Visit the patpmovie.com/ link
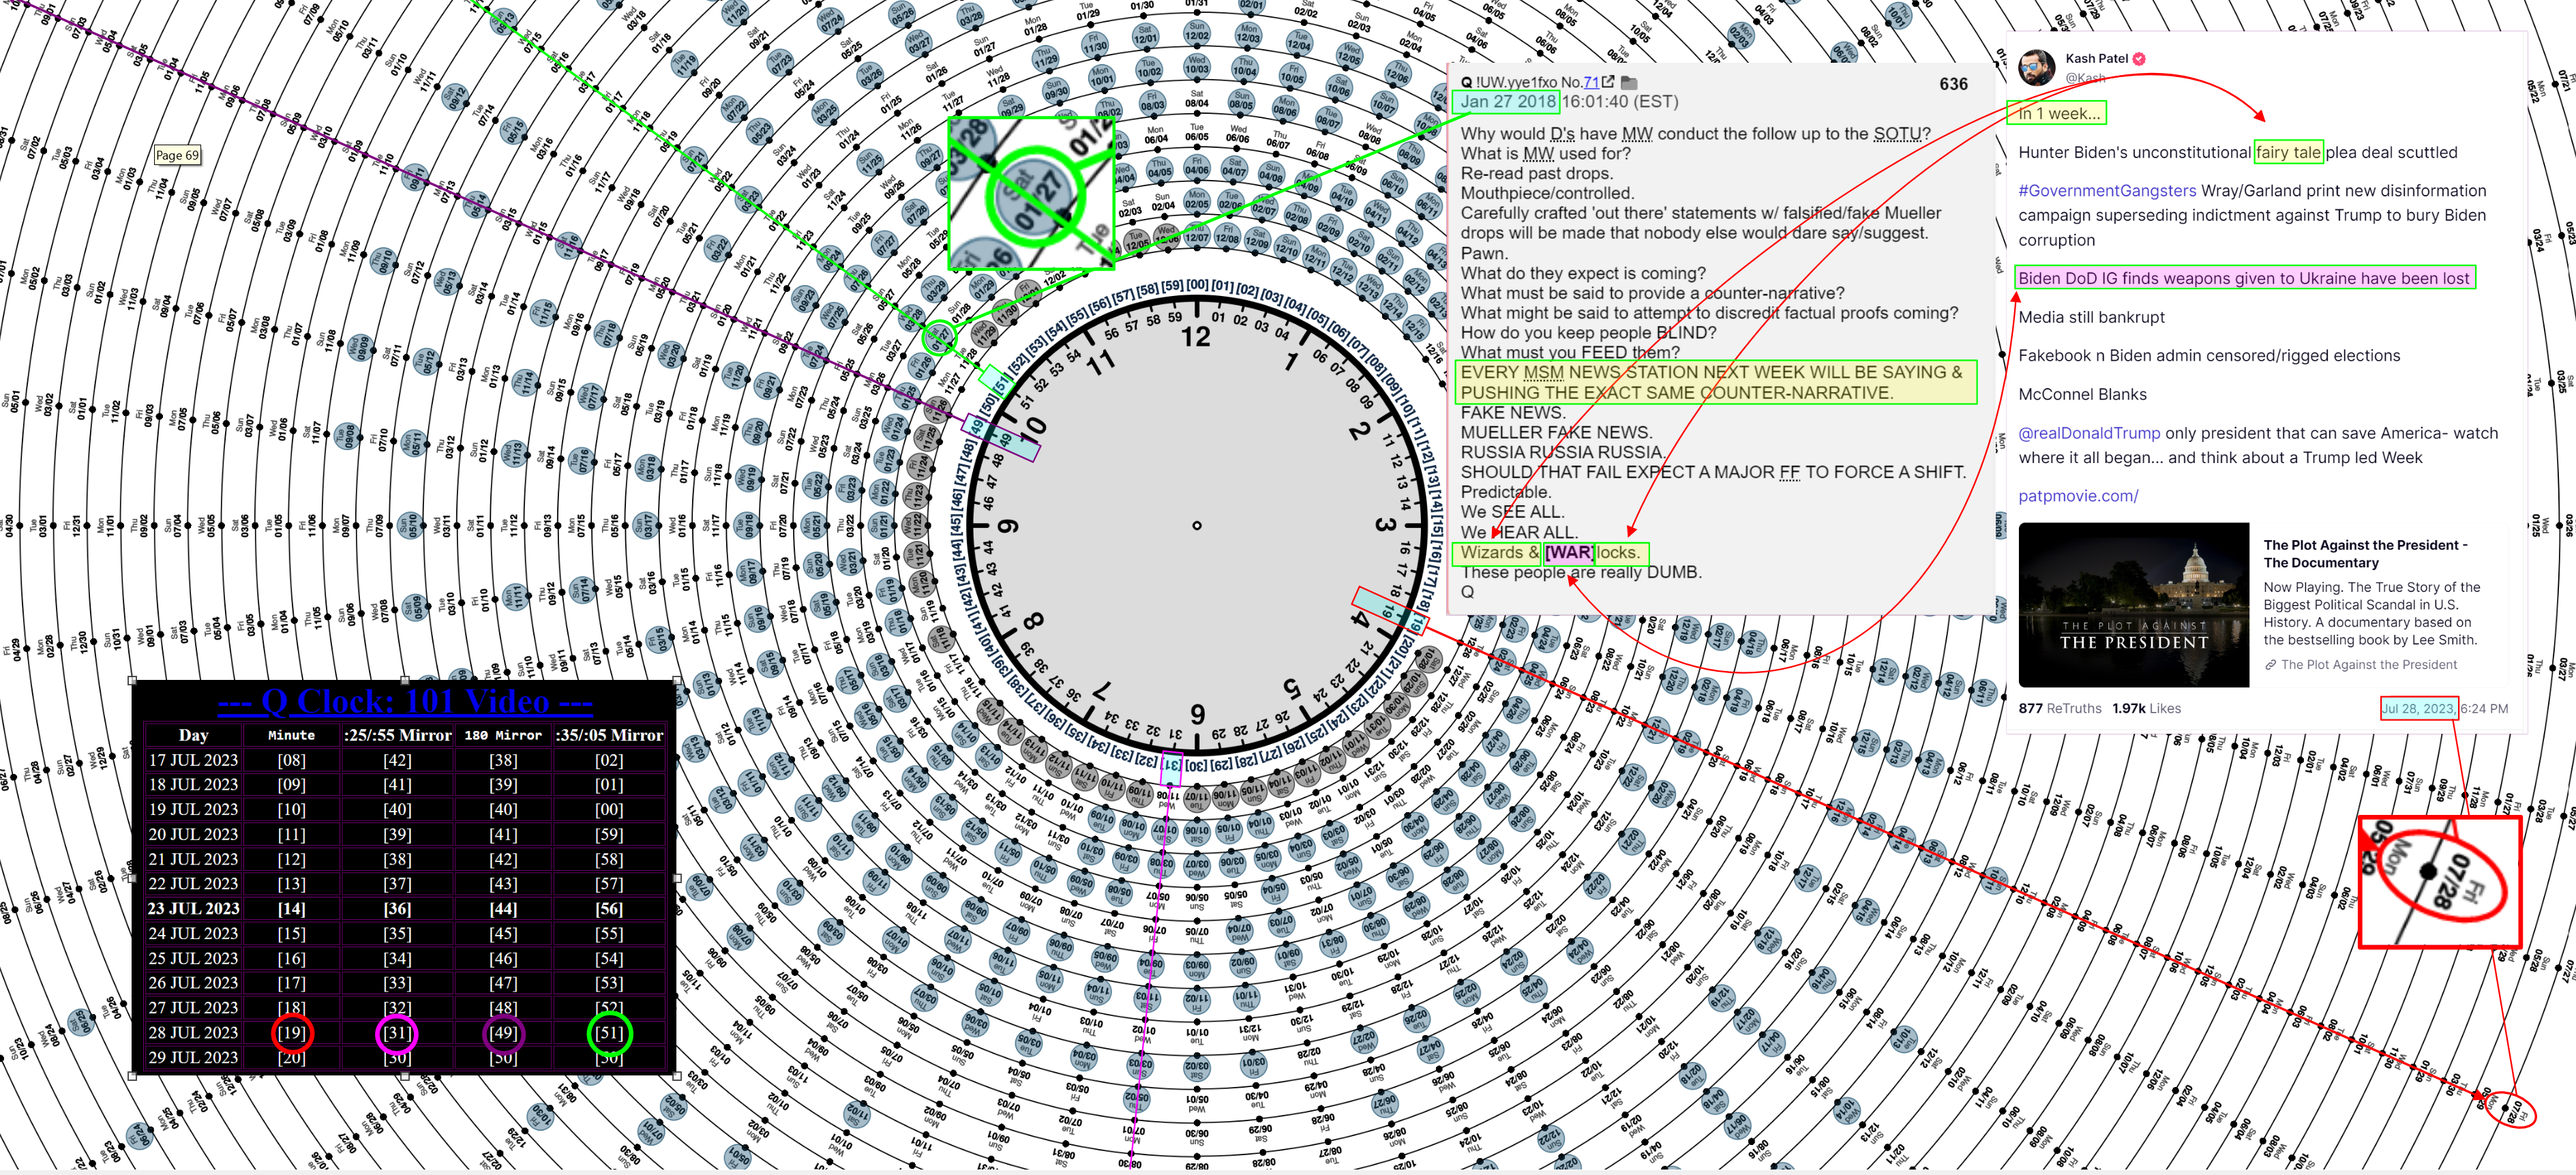The image size is (2576, 1175). [x=2078, y=496]
